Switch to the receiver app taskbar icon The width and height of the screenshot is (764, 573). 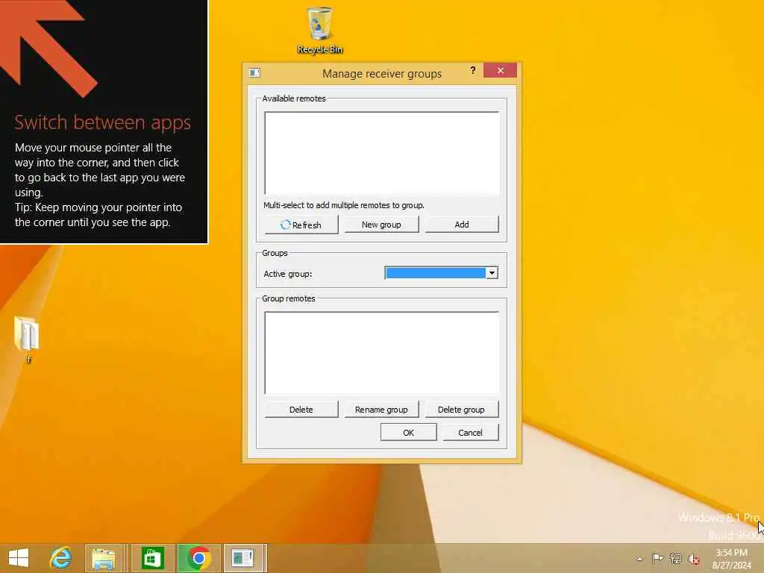coord(242,558)
